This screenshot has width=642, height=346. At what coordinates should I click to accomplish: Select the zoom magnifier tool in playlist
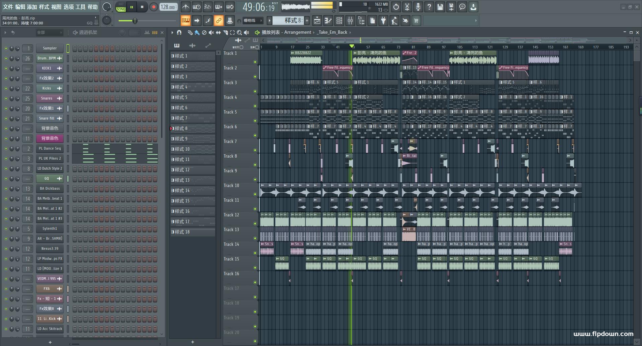239,32
